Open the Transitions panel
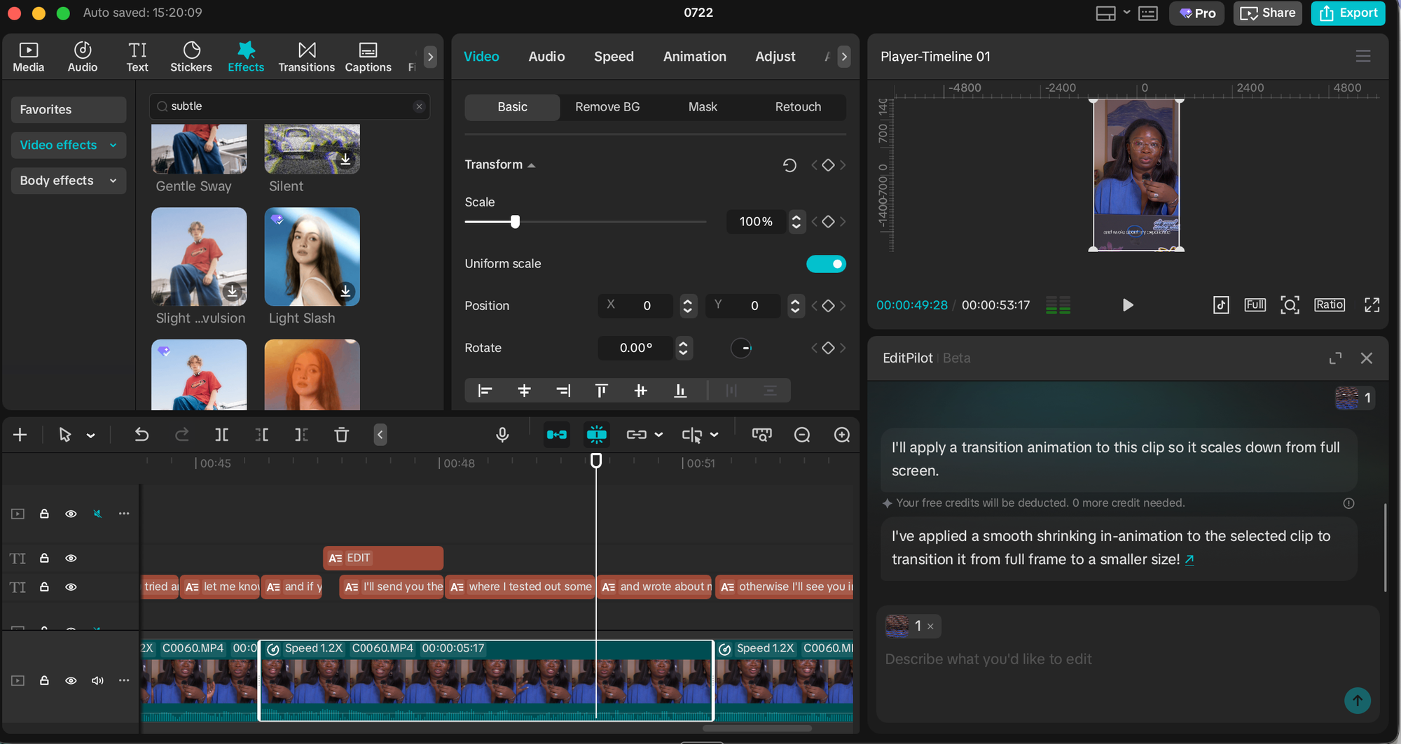The image size is (1401, 744). [x=307, y=57]
